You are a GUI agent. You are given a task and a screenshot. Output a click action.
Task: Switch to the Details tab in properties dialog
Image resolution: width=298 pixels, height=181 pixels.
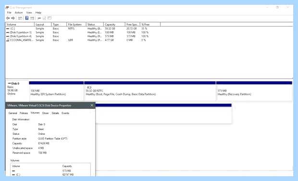pos(55,113)
